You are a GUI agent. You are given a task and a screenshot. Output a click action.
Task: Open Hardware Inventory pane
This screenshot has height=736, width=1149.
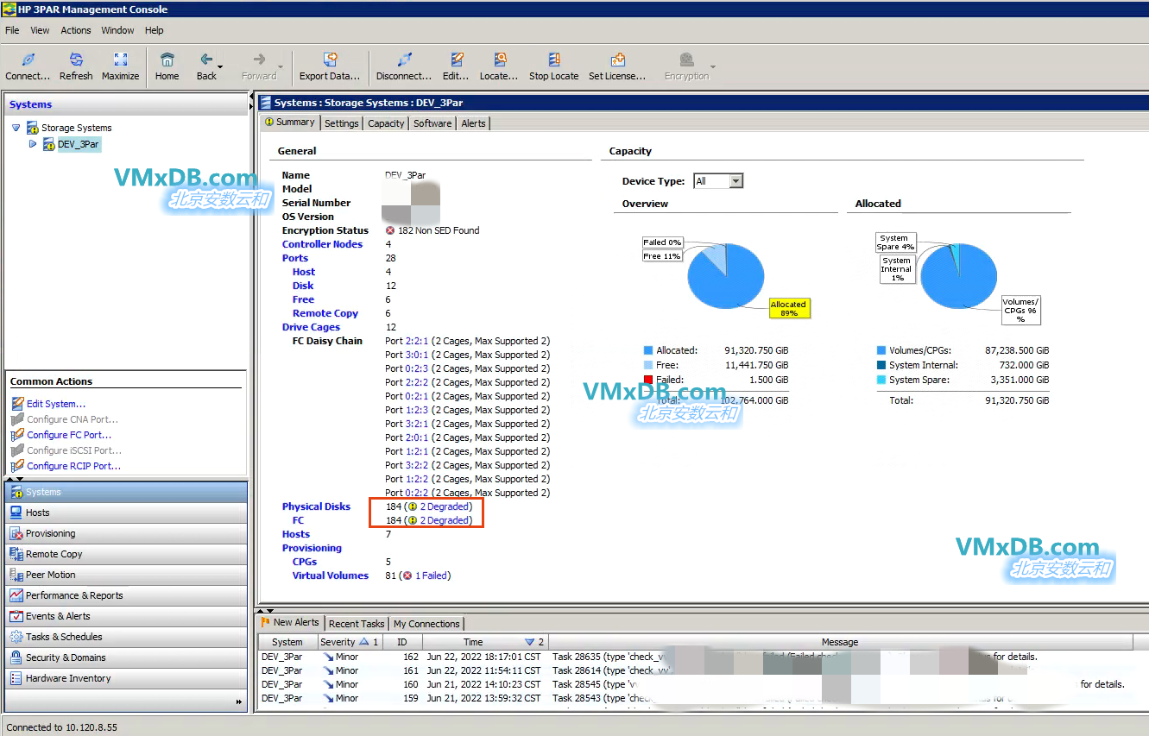(126, 678)
